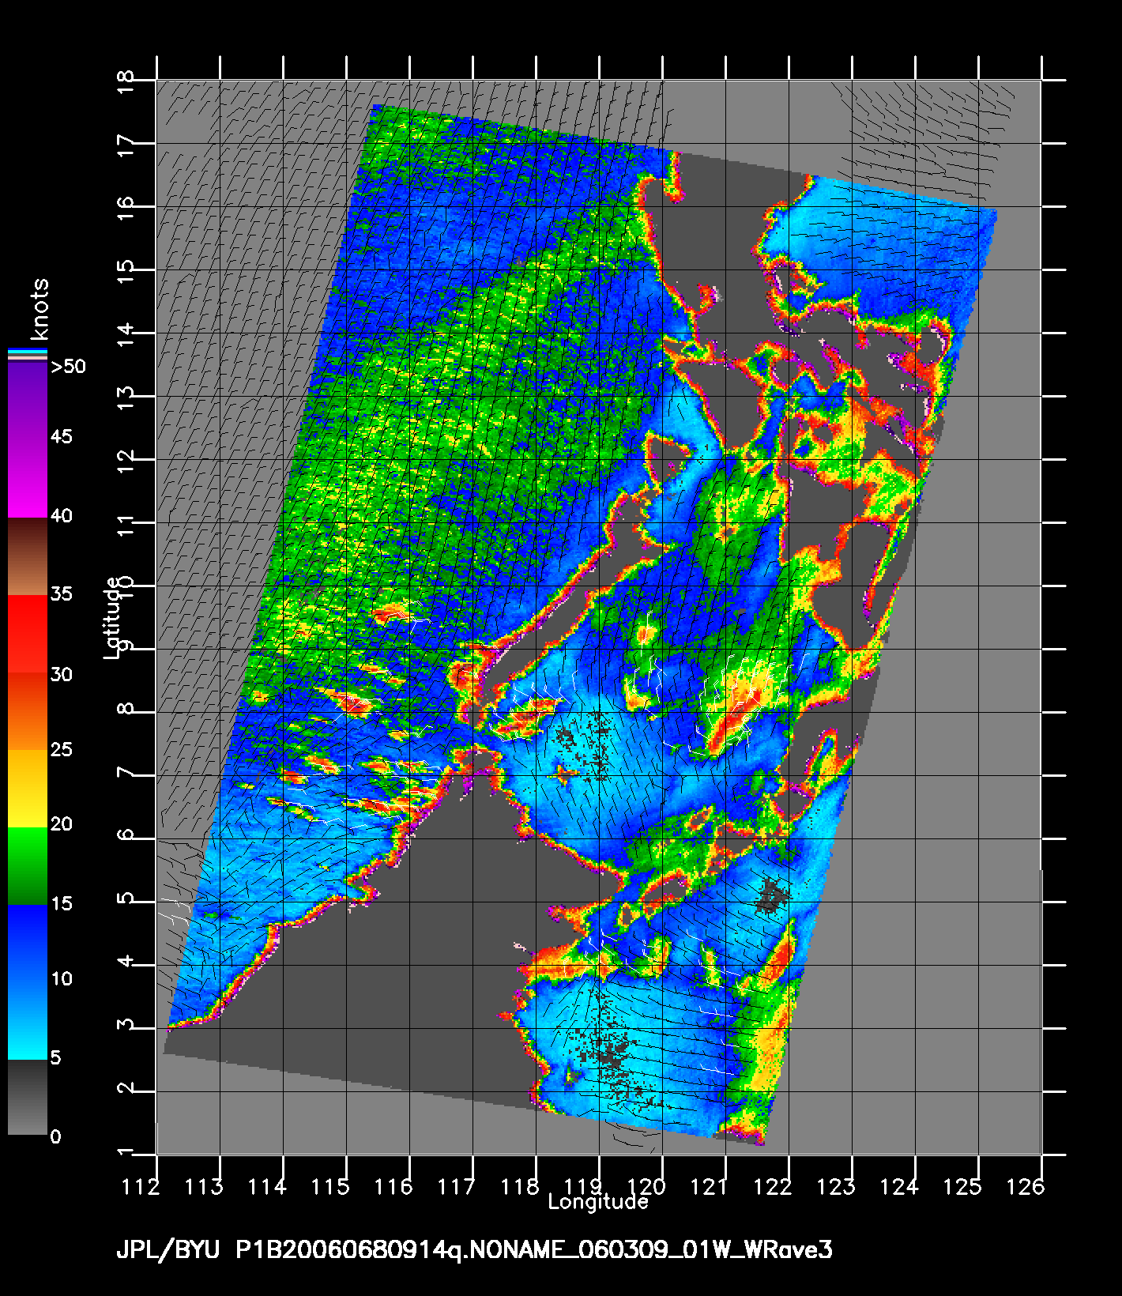Click the latitude tick label '6'
The image size is (1122, 1296).
126,835
